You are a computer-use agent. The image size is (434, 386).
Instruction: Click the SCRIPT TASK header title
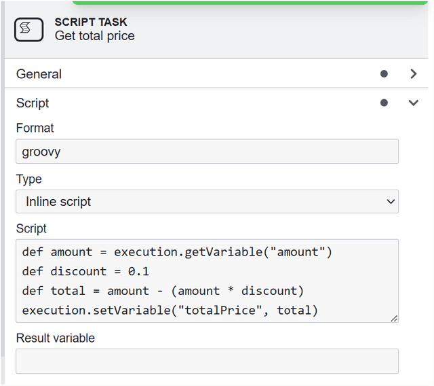point(91,22)
